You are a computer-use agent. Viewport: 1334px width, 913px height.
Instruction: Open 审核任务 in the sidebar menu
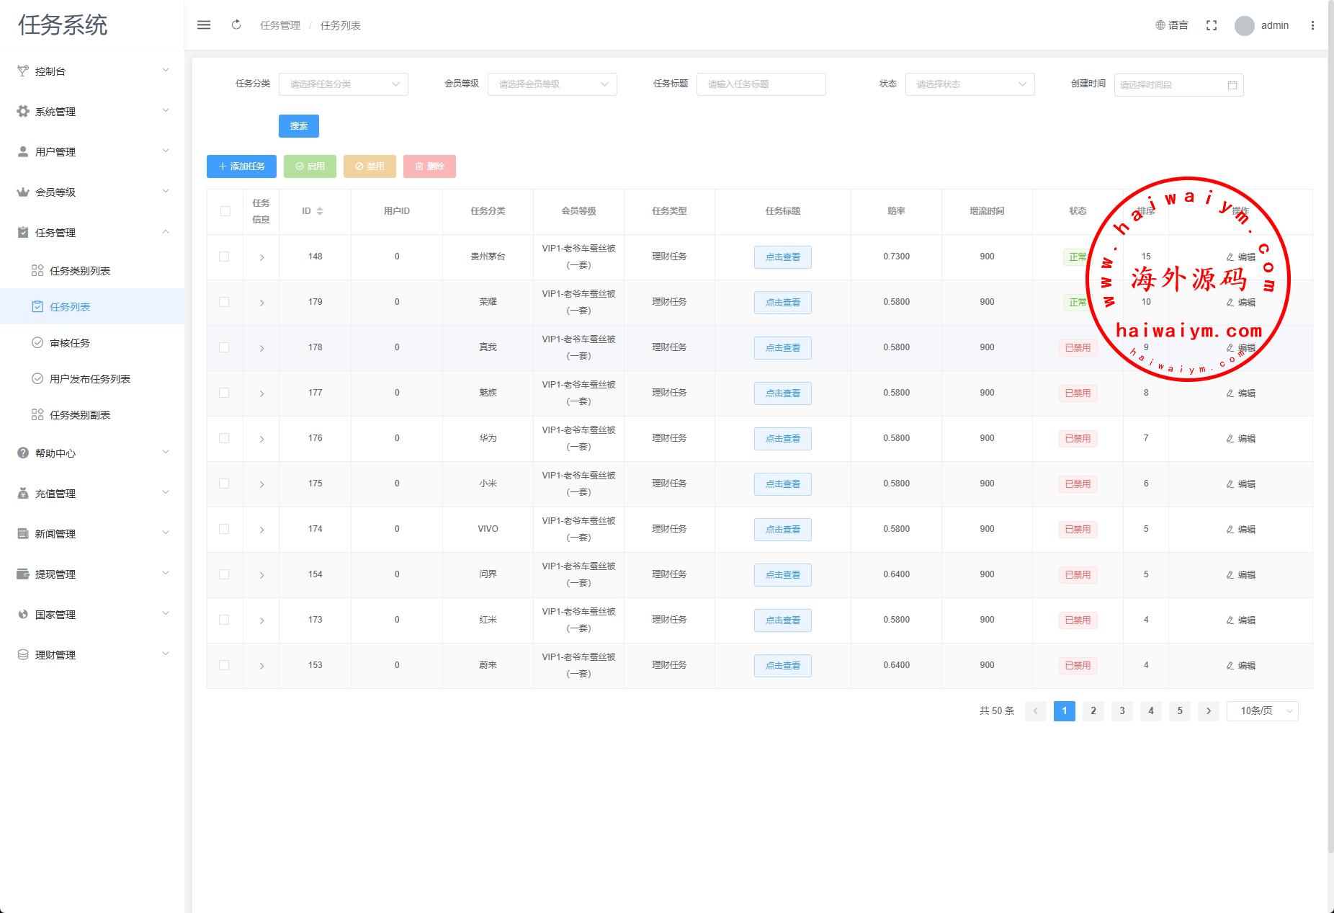[70, 343]
